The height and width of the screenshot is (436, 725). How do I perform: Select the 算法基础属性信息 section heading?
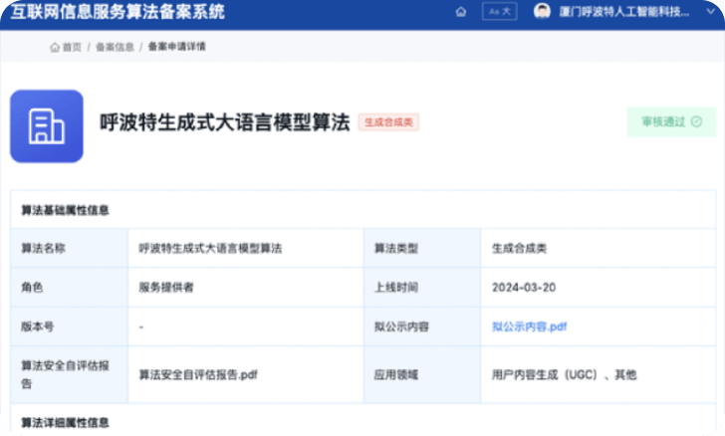pyautogui.click(x=65, y=210)
